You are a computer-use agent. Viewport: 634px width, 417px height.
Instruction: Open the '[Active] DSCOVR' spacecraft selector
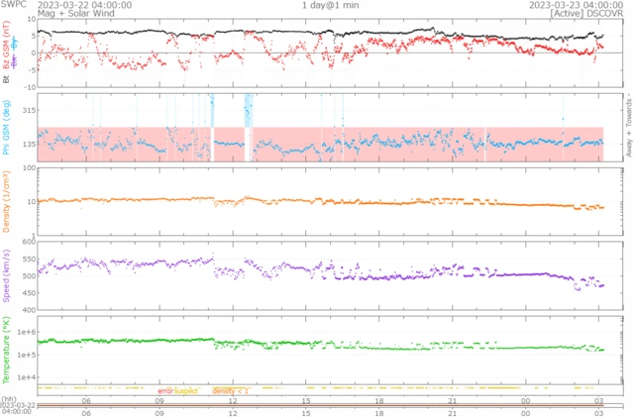tap(586, 13)
